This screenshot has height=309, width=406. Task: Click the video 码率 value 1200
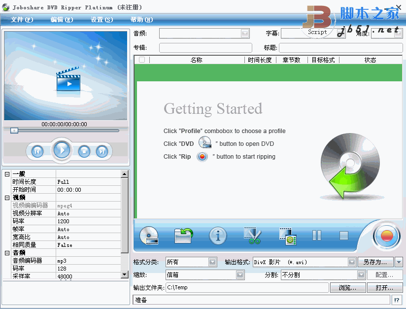tap(89, 221)
